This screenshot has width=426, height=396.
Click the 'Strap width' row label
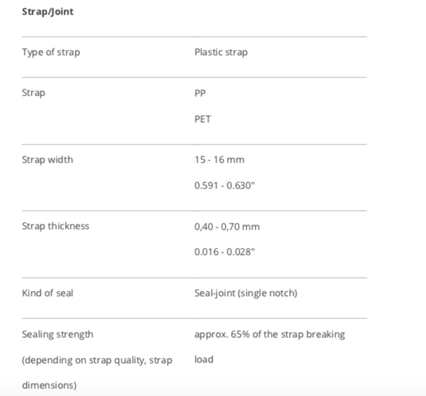pos(47,160)
